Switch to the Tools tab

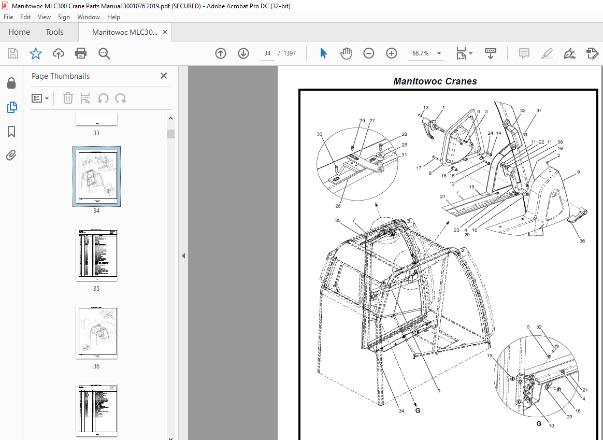click(54, 32)
